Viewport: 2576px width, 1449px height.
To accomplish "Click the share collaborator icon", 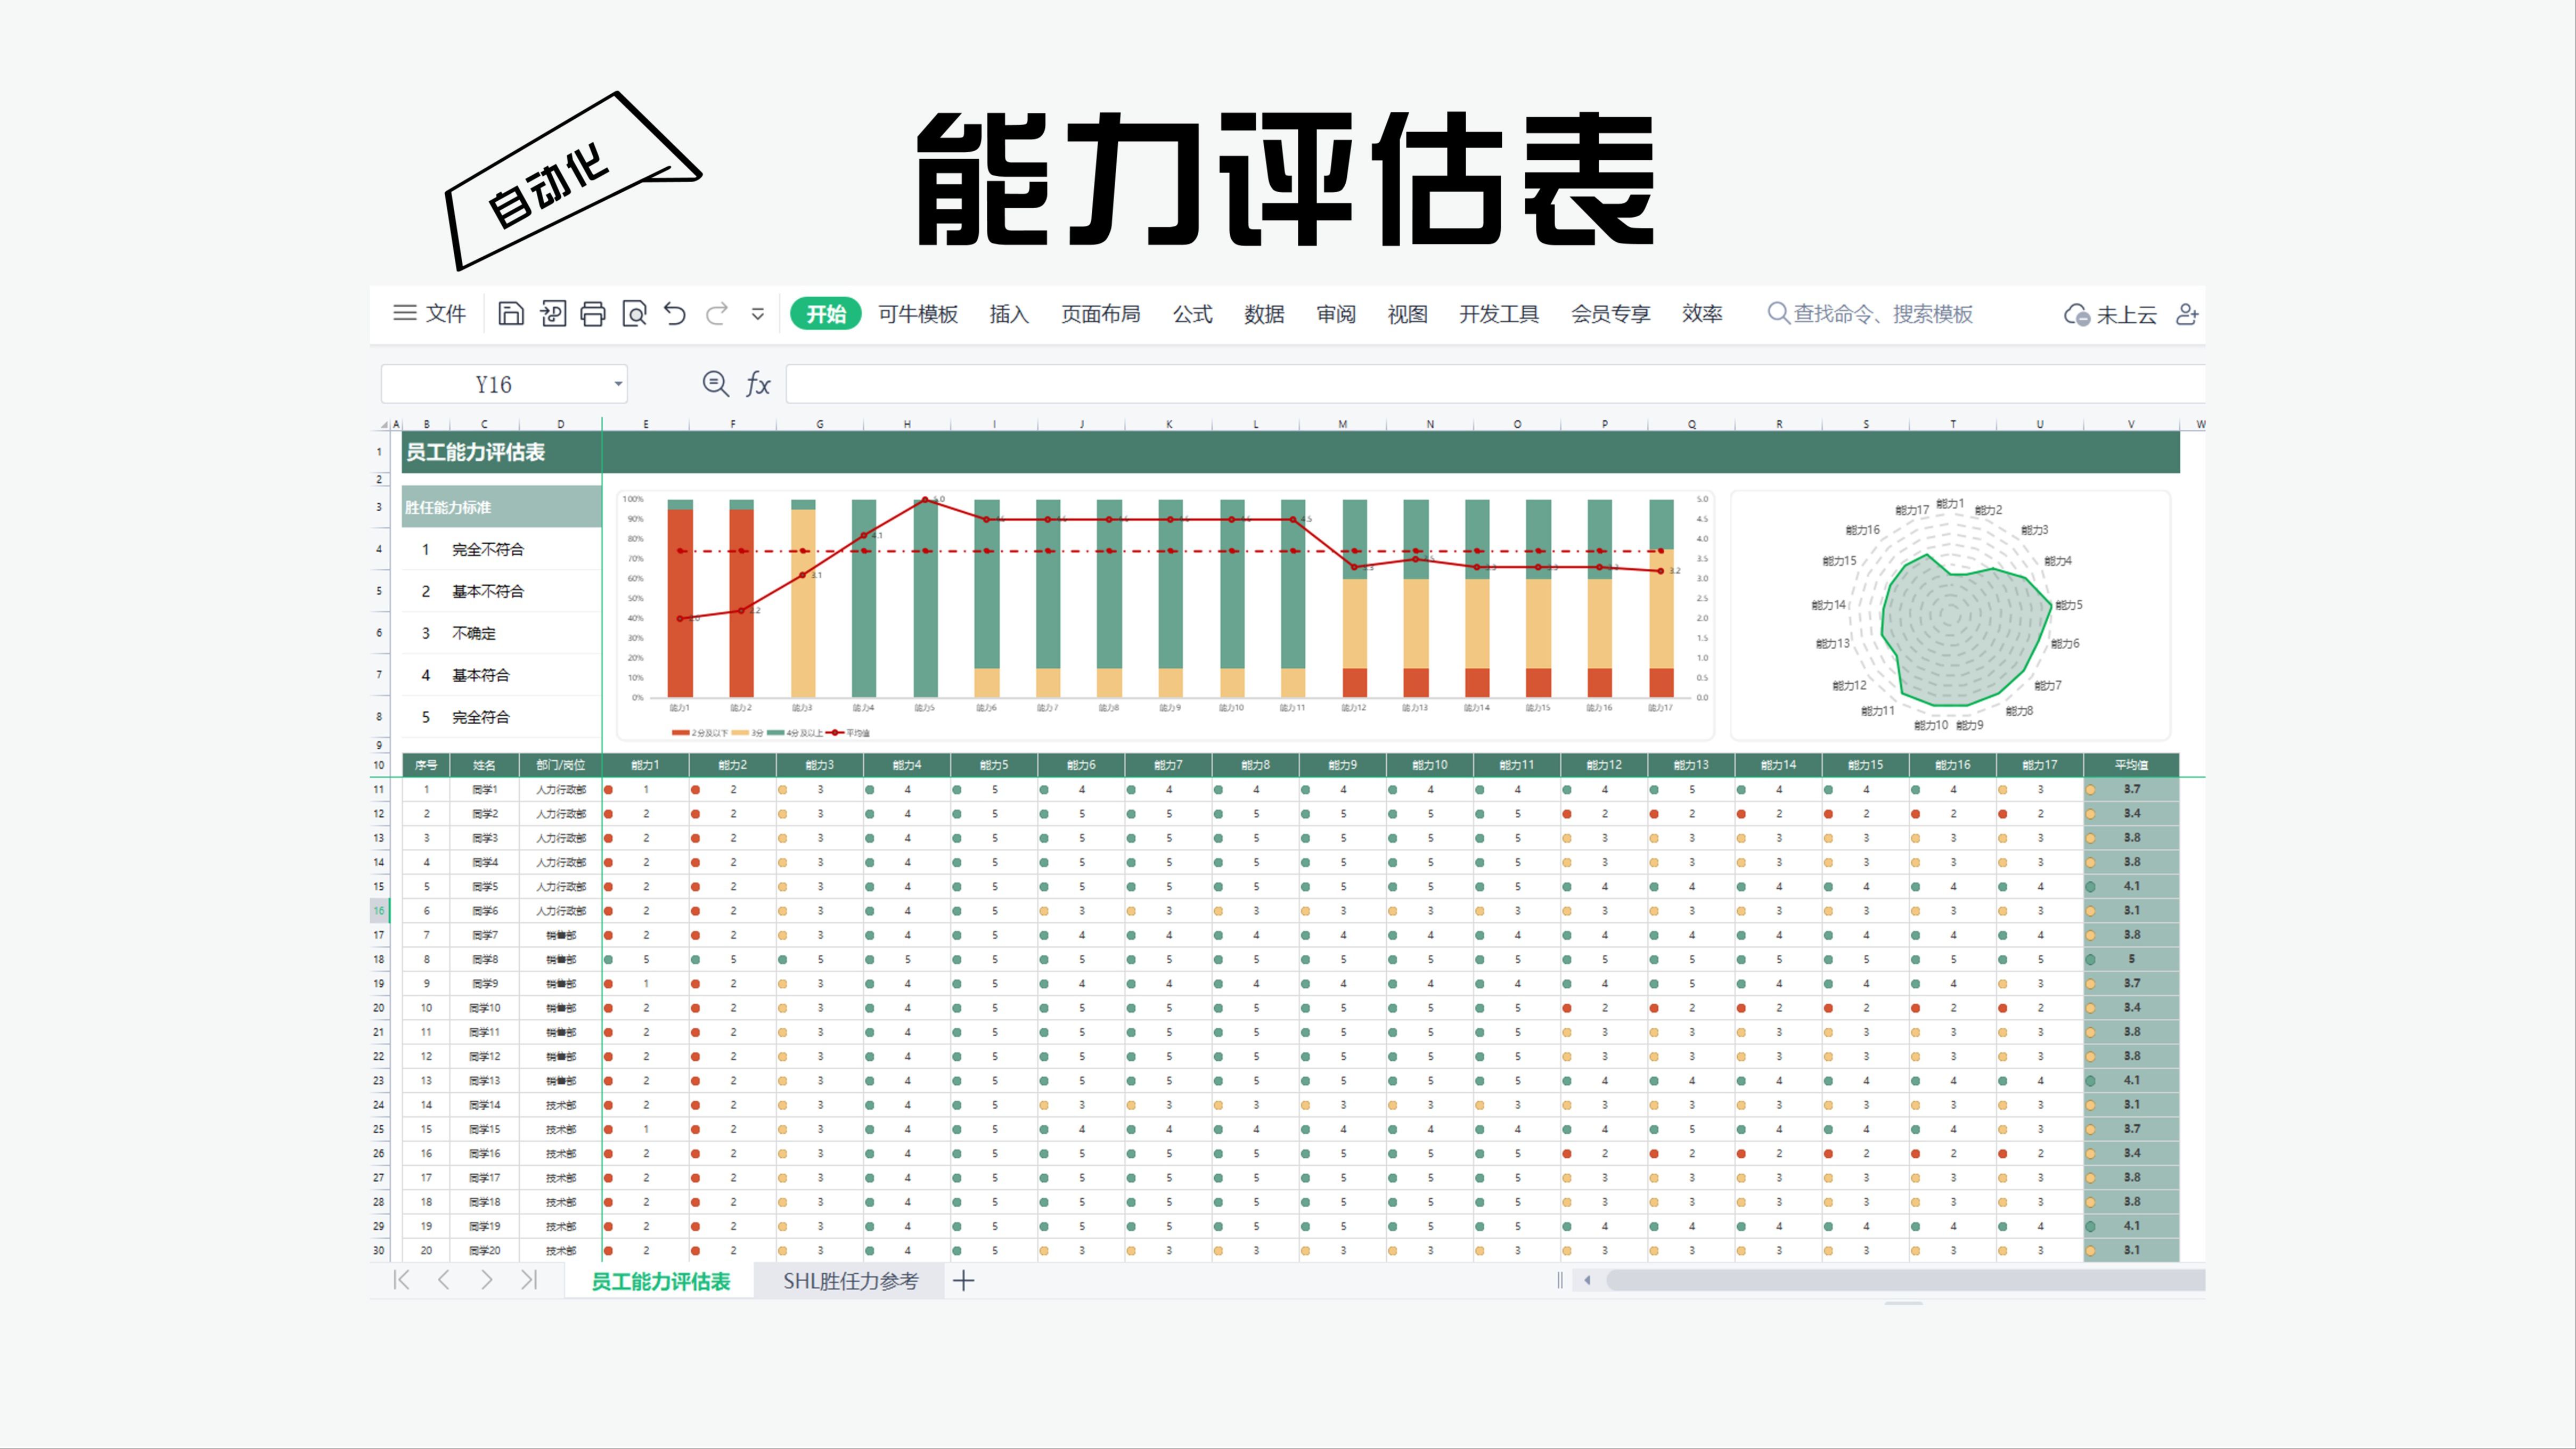I will [x=2187, y=314].
